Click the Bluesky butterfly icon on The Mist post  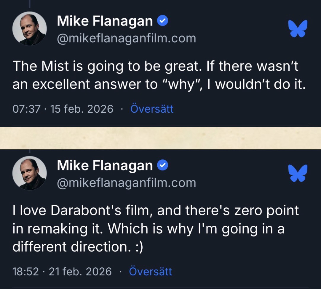point(298,29)
